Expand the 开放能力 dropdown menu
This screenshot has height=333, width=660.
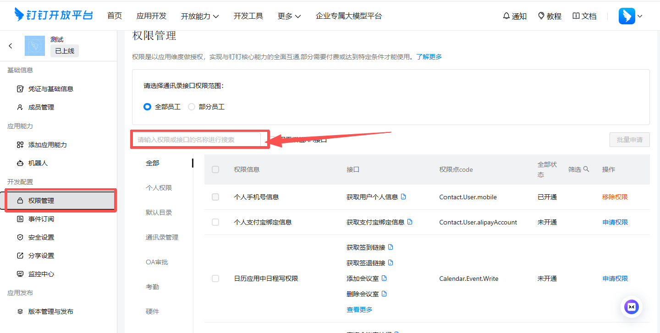point(200,16)
